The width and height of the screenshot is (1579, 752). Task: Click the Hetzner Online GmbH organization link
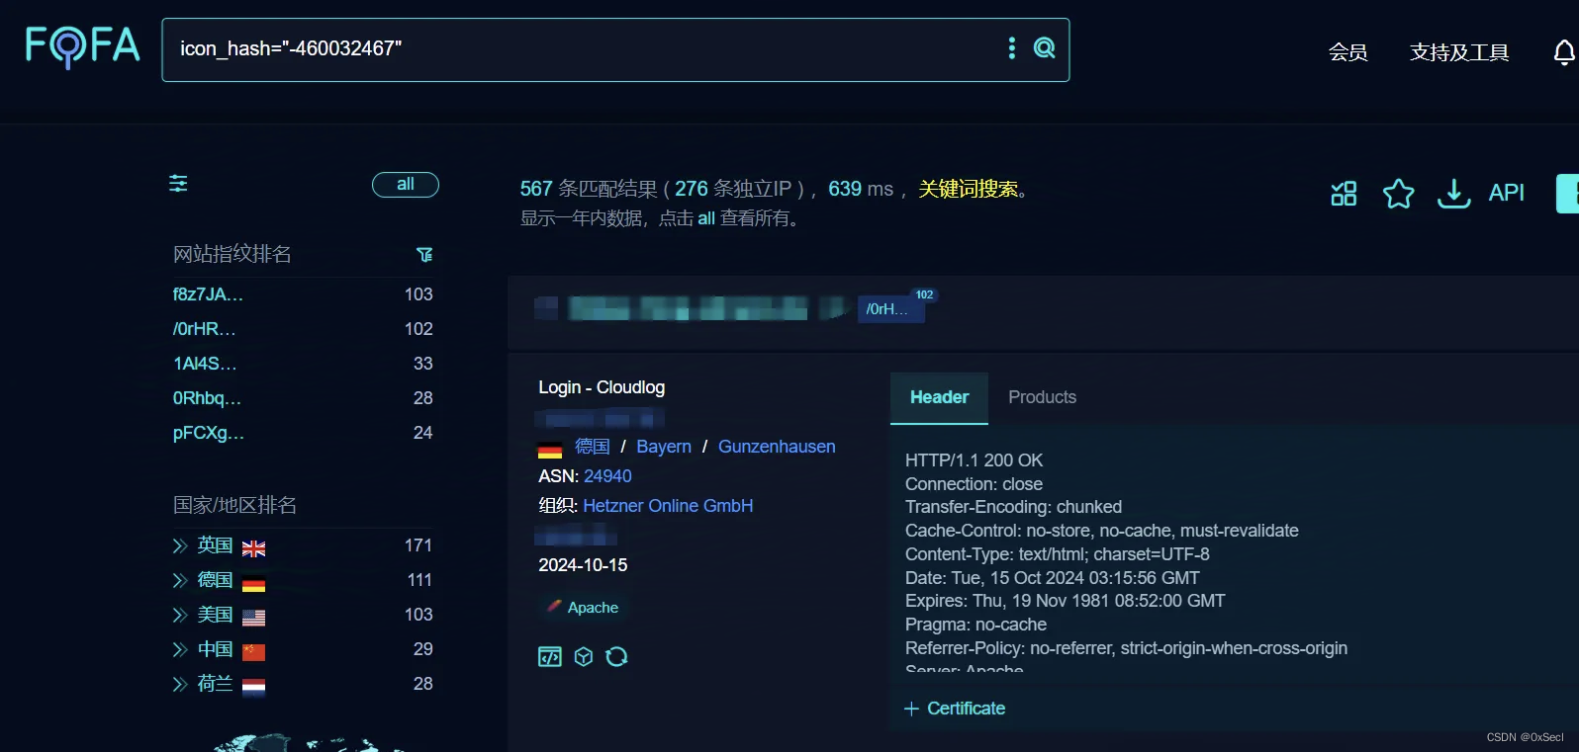point(668,506)
